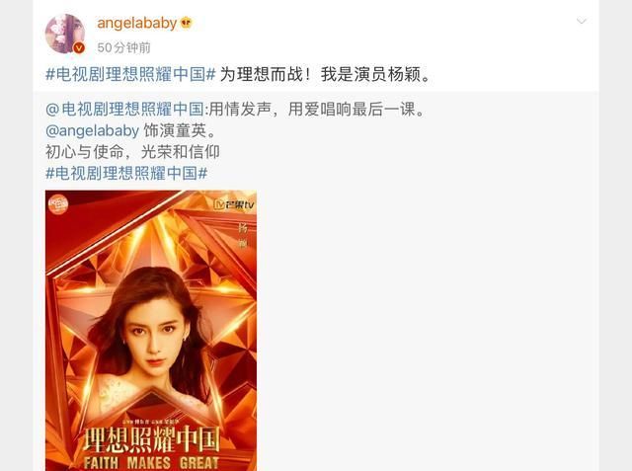
Task: Click the 50分钟前 post timestamp
Action: 123,47
